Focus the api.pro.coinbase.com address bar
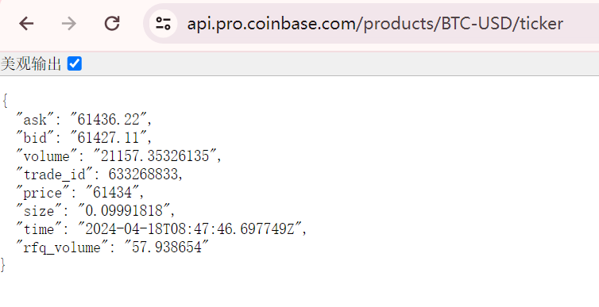The height and width of the screenshot is (307, 599). (374, 24)
